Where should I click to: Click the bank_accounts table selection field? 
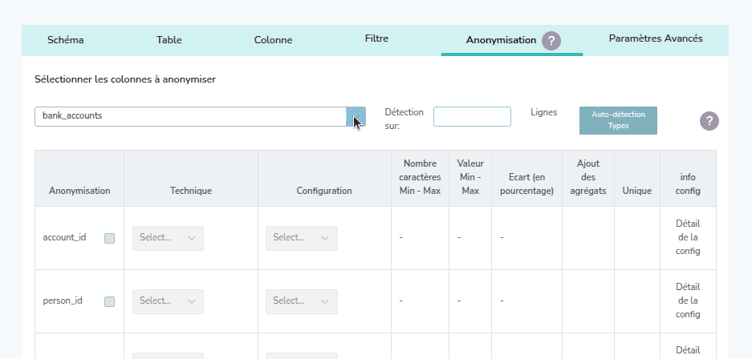click(190, 116)
